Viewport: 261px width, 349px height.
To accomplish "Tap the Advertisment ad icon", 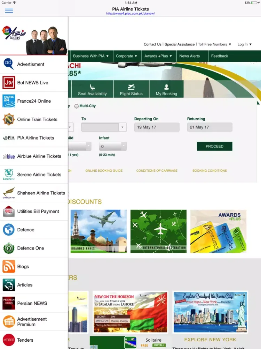I will pos(9,64).
